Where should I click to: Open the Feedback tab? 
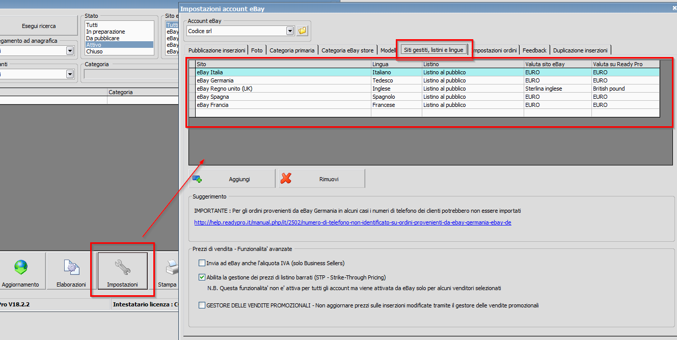[x=534, y=50]
